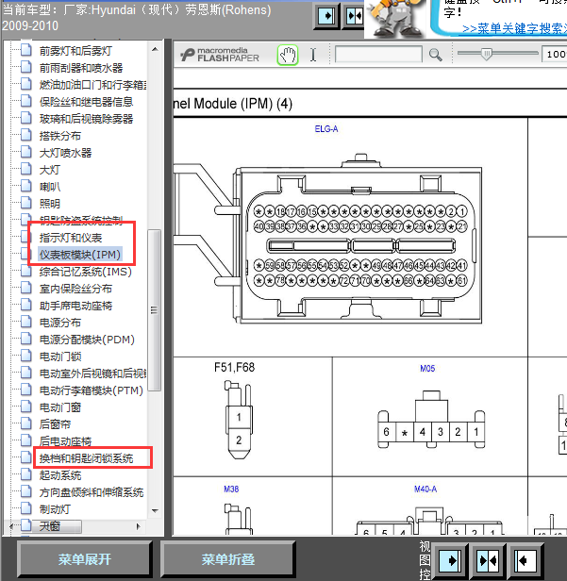This screenshot has width=567, height=581.
Task: Click ELG-A connector label
Action: (326, 129)
